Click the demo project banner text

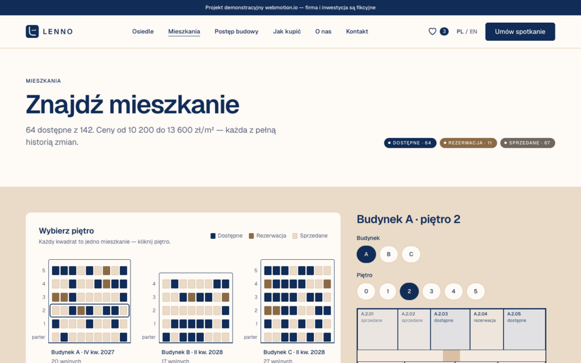pos(290,7)
